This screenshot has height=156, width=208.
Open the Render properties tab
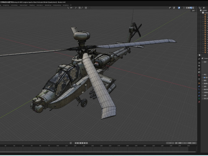pyautogui.click(x=199, y=63)
